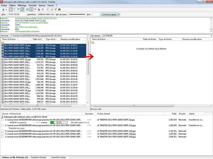Expand the local site path dropdown
Viewport: 213px width, 159px height.
click(x=88, y=36)
